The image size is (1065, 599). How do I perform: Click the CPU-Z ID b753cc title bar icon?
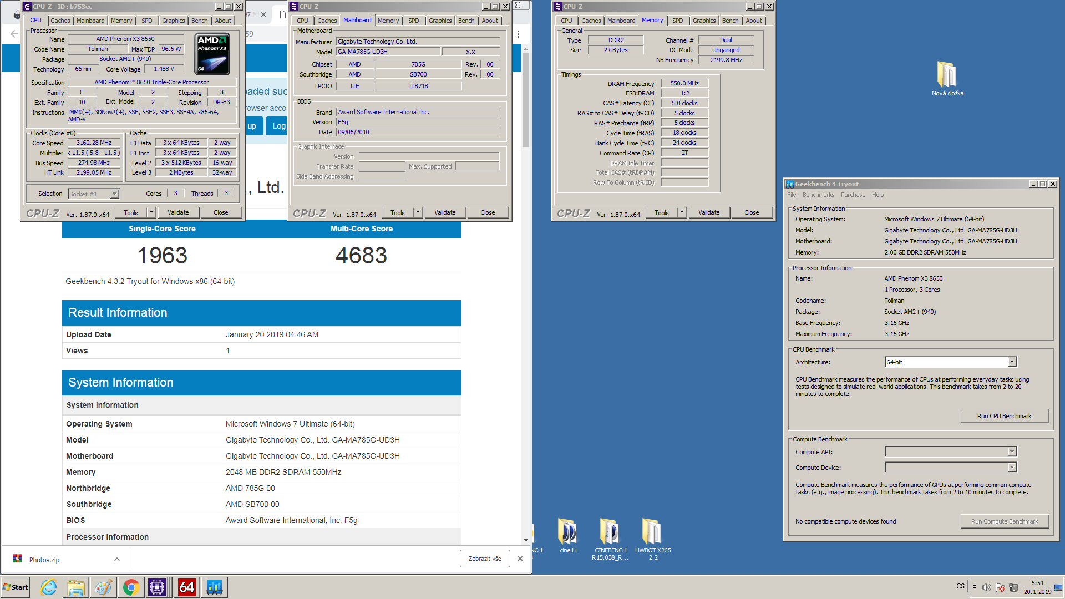tap(27, 7)
